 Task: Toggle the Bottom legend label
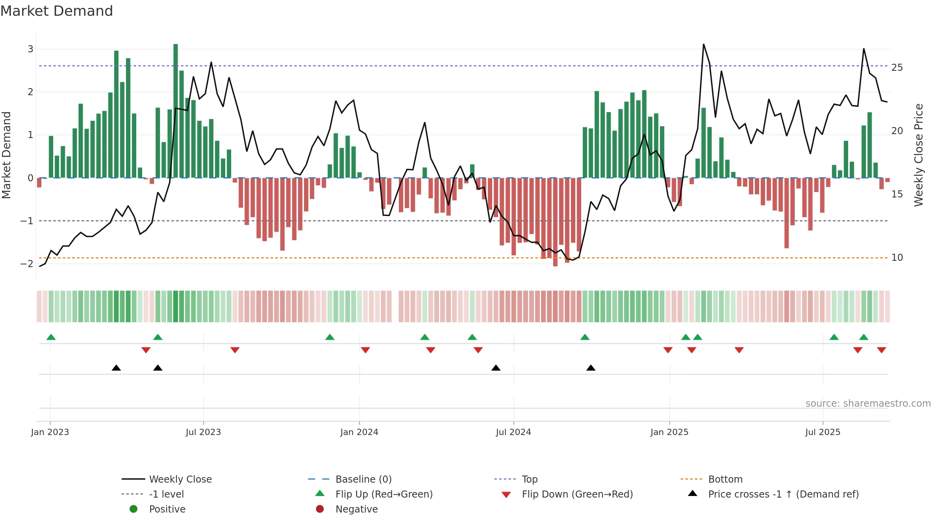pyautogui.click(x=725, y=479)
